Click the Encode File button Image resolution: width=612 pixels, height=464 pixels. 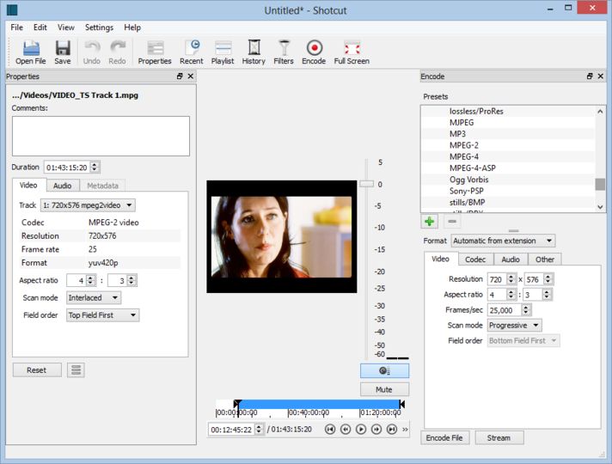point(444,438)
